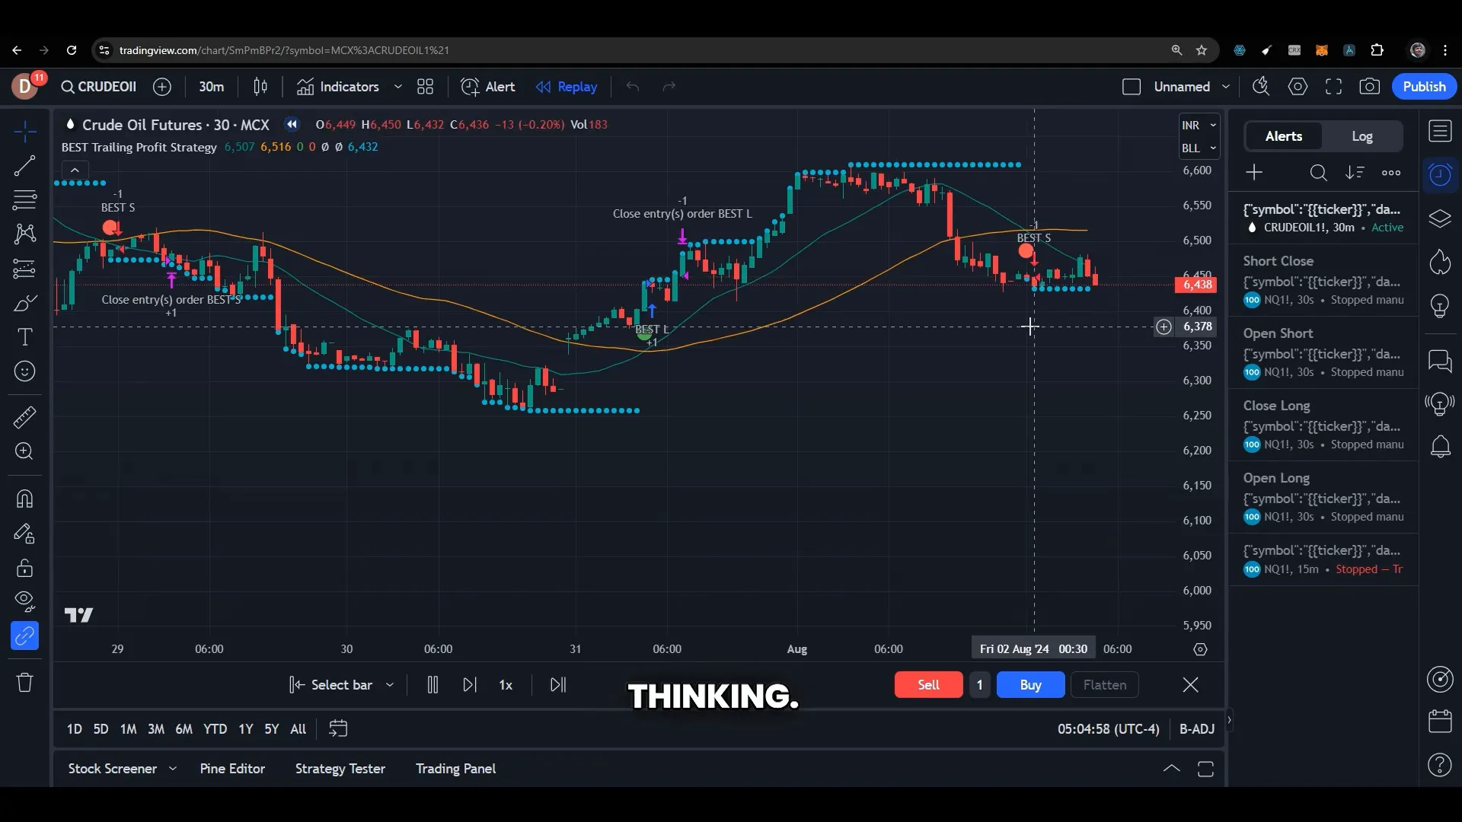Change currency from INR dropdown
Viewport: 1462px width, 822px height.
point(1199,126)
